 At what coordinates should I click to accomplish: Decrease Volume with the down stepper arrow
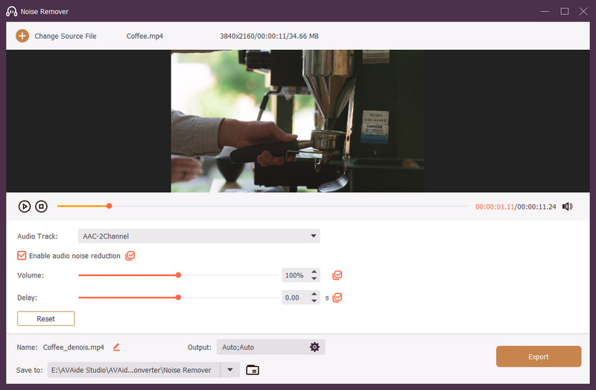(x=314, y=278)
